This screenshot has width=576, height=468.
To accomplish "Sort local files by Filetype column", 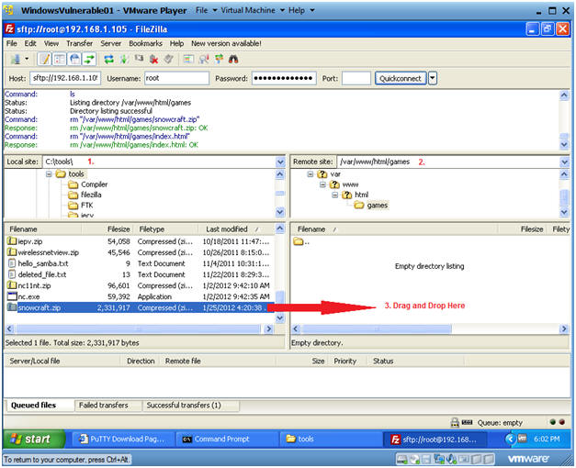I will click(165, 229).
